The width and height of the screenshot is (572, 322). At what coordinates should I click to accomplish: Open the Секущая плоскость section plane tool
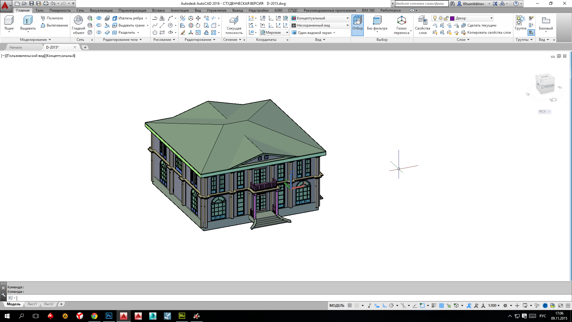tap(234, 25)
